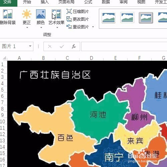Select column B header
The height and width of the screenshot is (167, 167).
43,58
